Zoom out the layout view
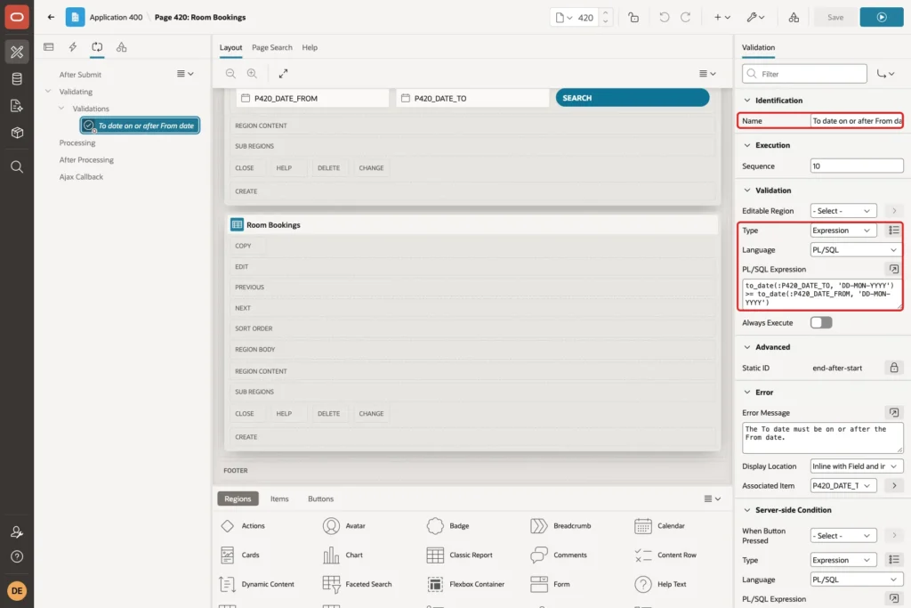 point(230,73)
